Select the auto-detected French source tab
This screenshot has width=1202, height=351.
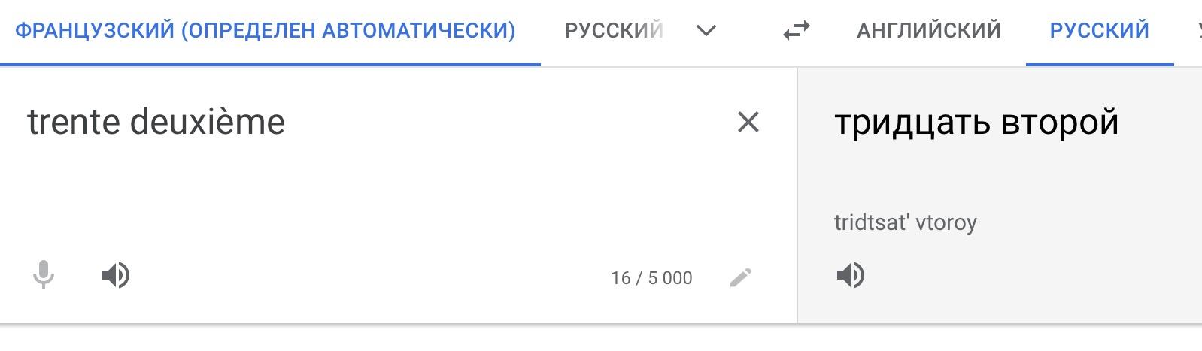(266, 31)
